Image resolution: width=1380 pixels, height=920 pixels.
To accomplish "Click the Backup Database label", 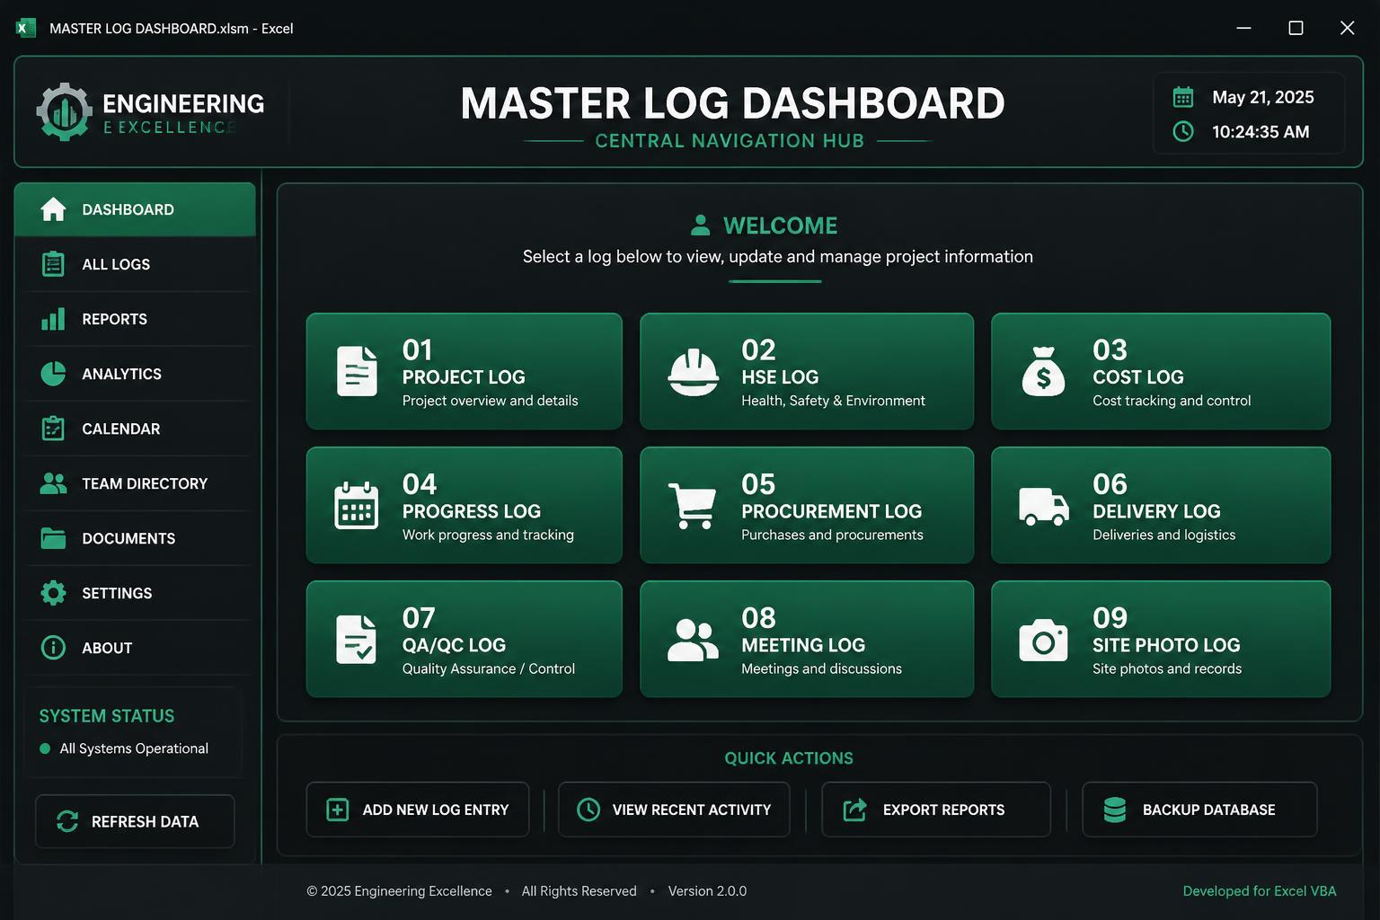I will click(1208, 809).
